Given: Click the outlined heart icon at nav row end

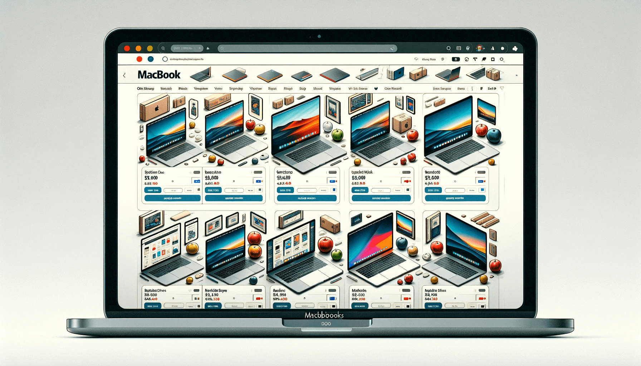Looking at the screenshot, I should click(x=502, y=88).
